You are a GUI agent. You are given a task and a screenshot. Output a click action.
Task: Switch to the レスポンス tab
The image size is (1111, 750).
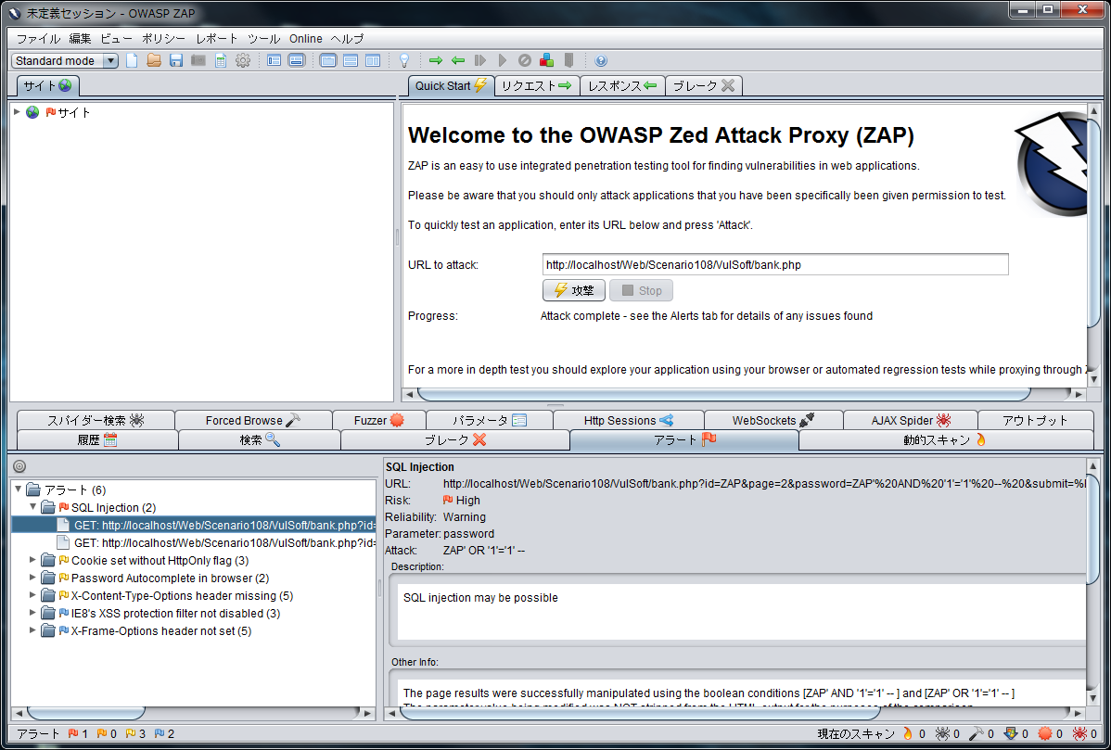point(622,85)
